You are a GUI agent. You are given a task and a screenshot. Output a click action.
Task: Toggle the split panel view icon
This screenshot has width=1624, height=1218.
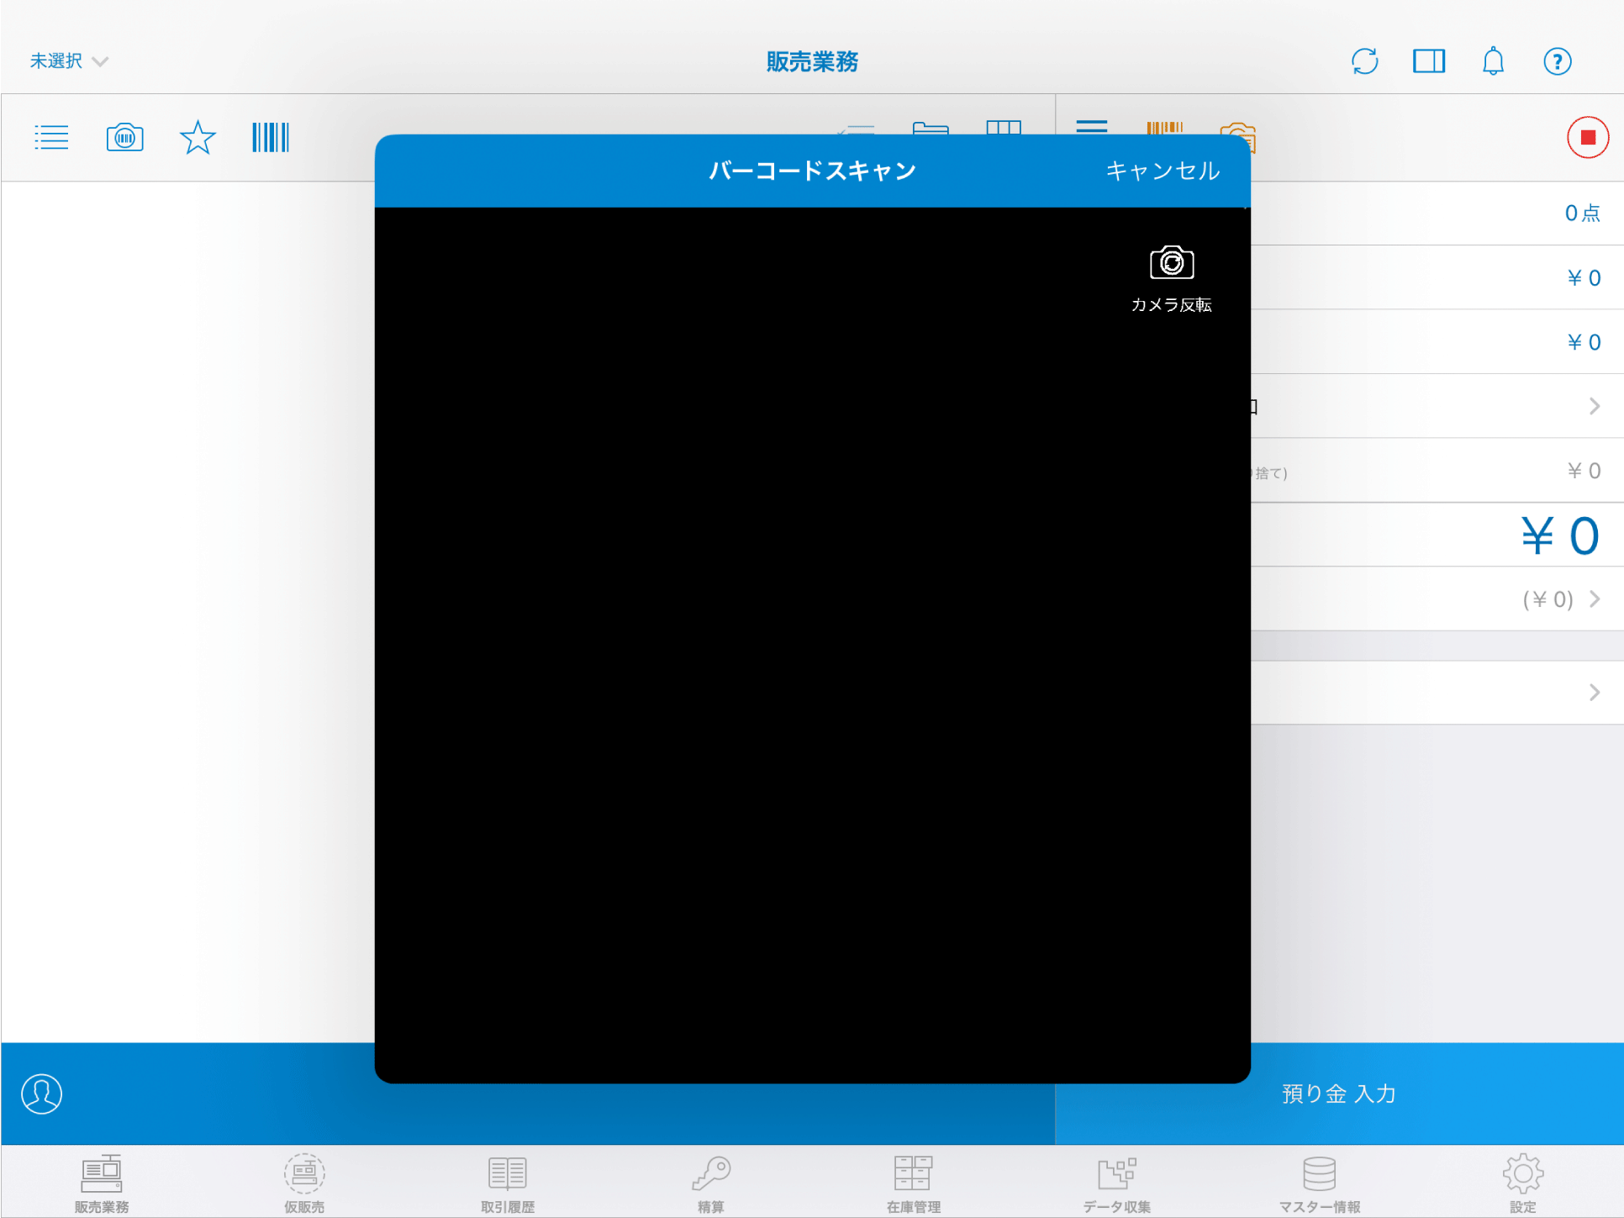point(1428,61)
